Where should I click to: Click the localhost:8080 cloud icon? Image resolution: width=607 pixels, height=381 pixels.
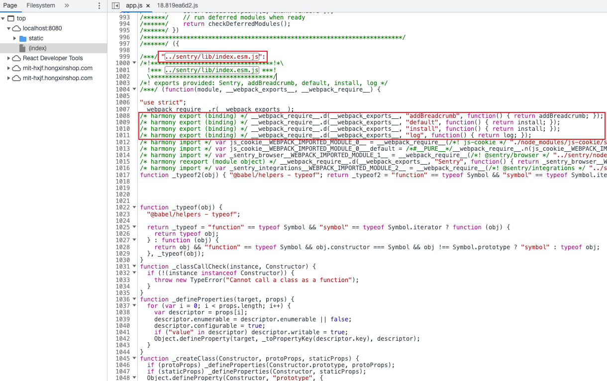(16, 28)
